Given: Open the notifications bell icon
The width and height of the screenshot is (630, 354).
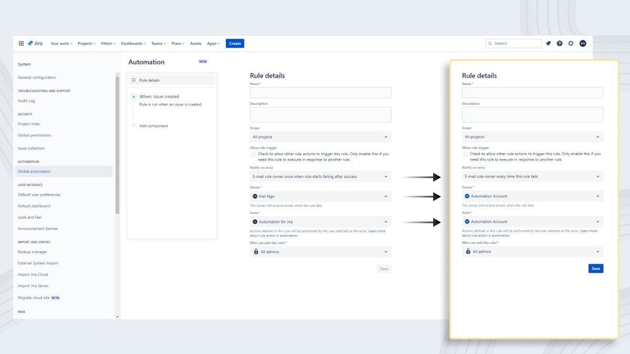Looking at the screenshot, I should 548,44.
